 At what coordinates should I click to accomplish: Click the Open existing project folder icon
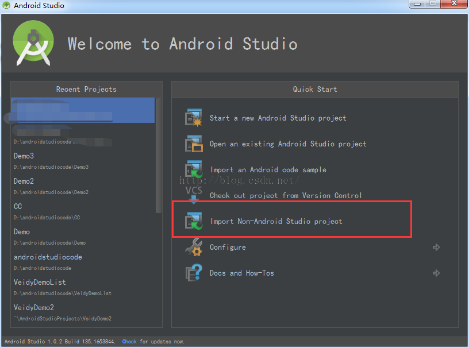[194, 144]
